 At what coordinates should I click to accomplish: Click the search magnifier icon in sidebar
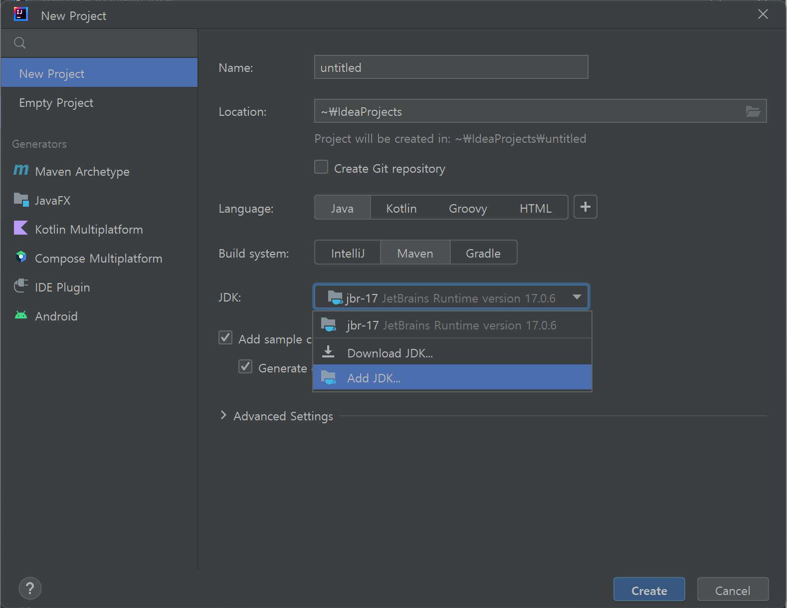point(20,43)
